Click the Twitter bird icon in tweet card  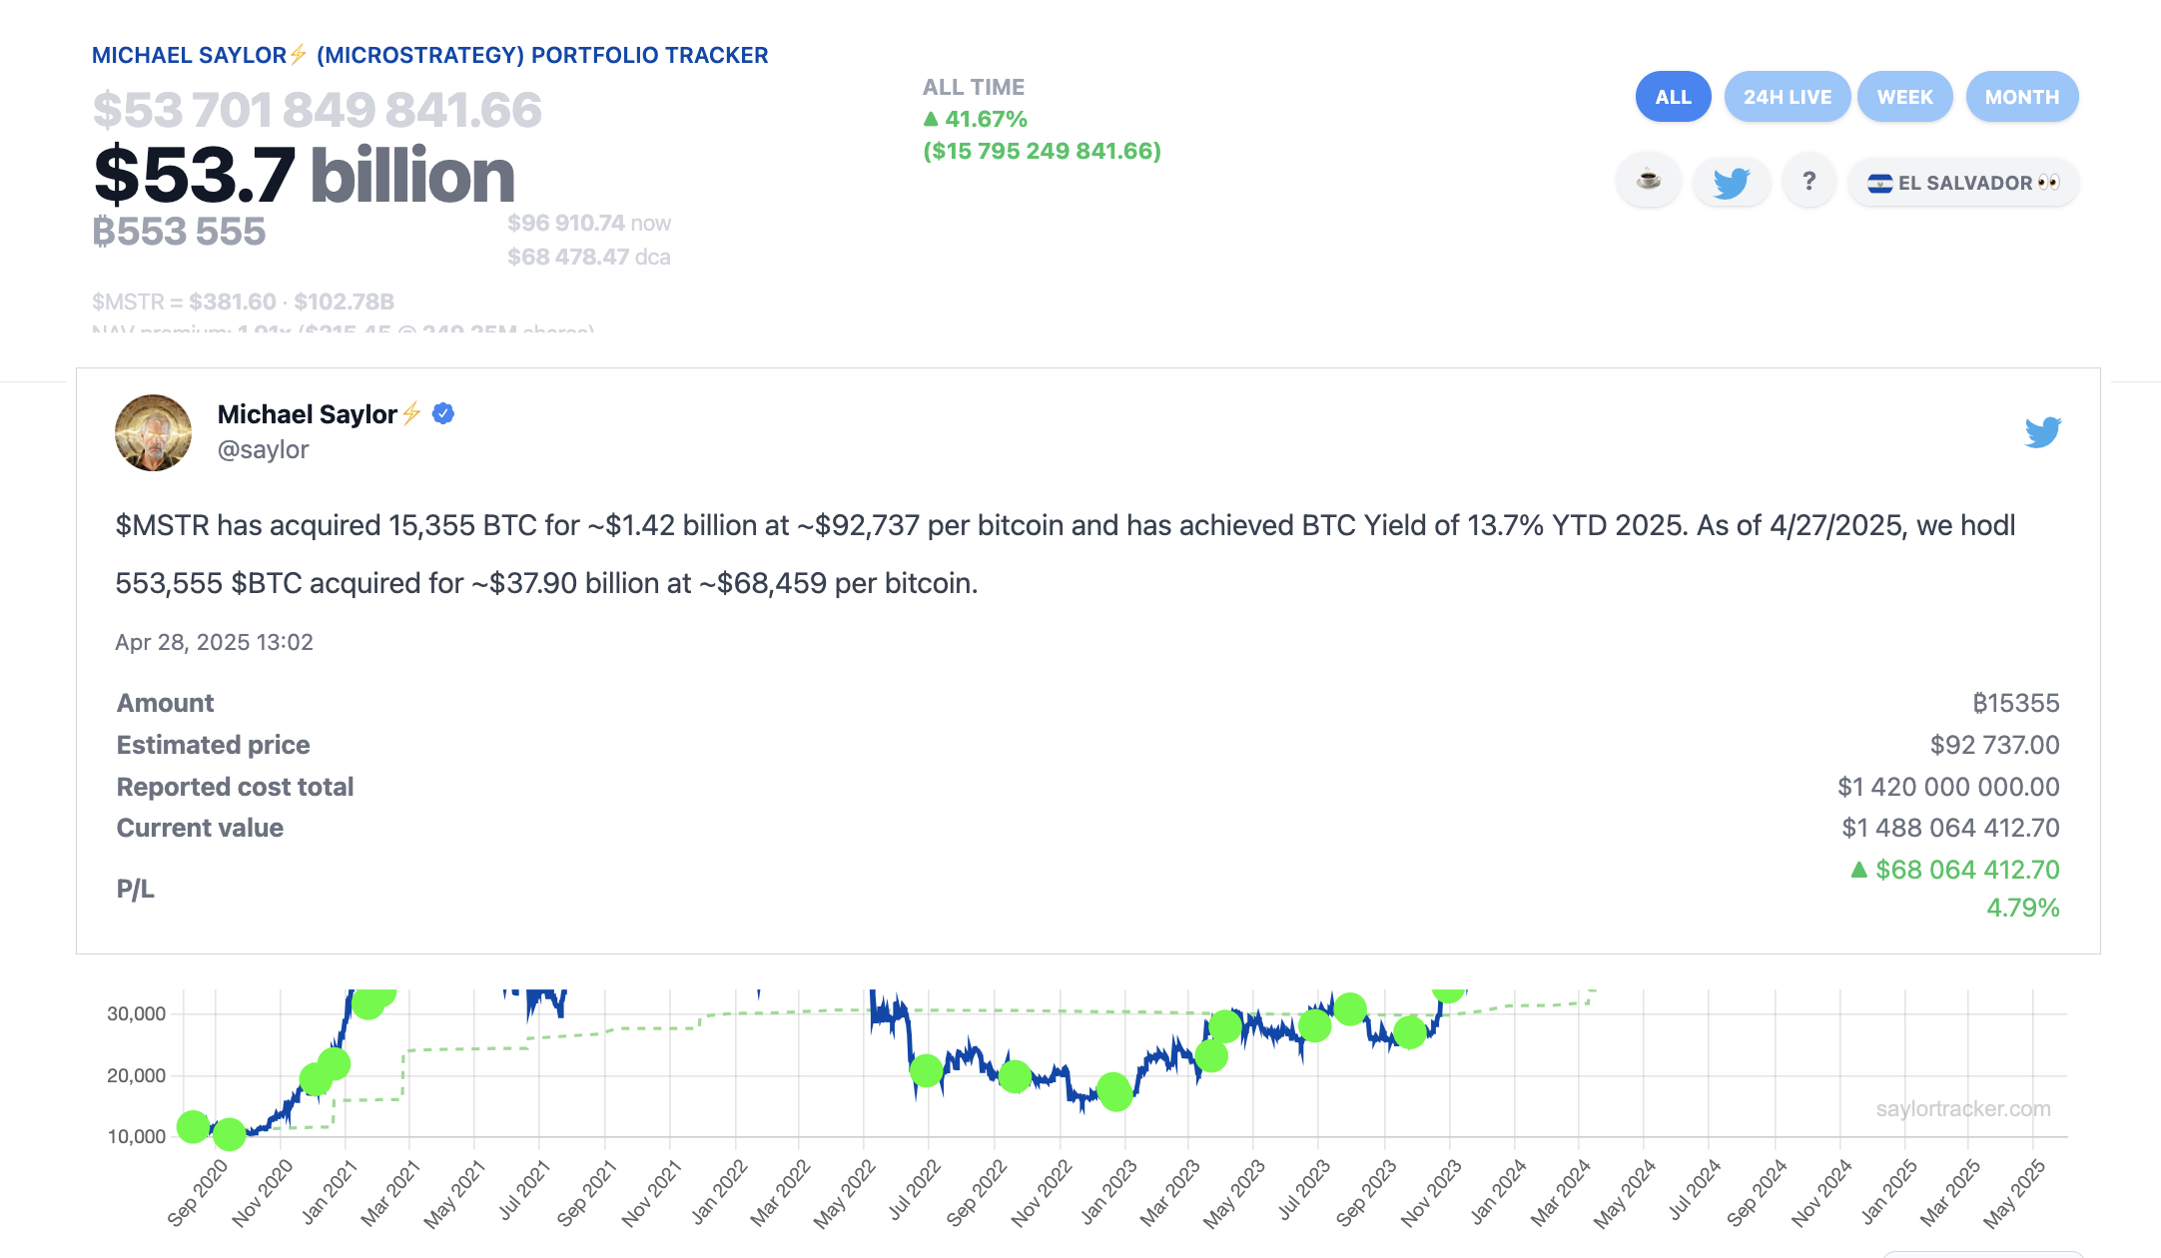pos(2043,432)
